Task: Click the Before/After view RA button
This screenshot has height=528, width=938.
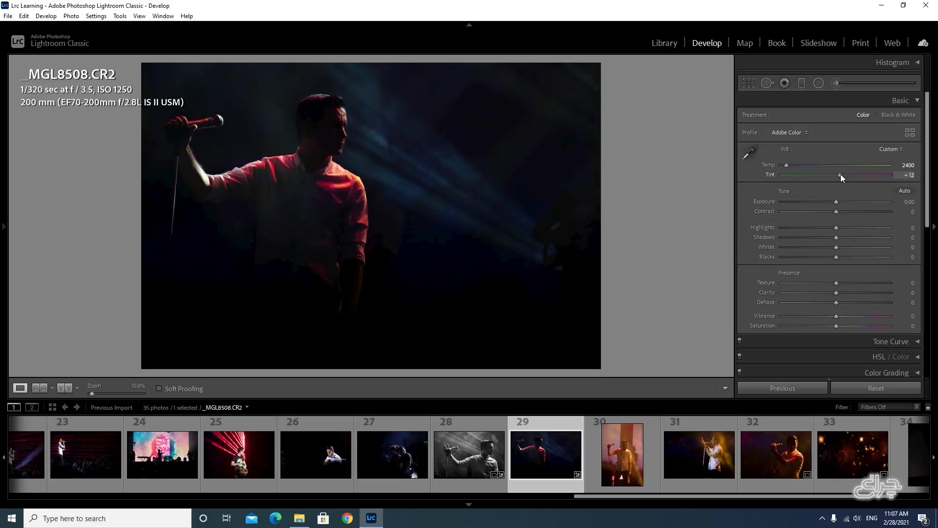Action: [40, 388]
